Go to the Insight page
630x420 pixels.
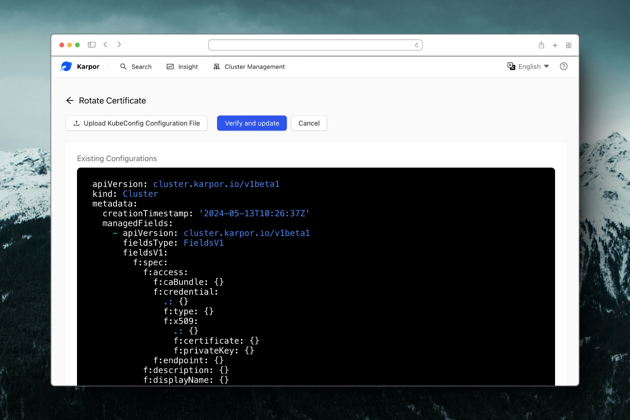pyautogui.click(x=182, y=67)
